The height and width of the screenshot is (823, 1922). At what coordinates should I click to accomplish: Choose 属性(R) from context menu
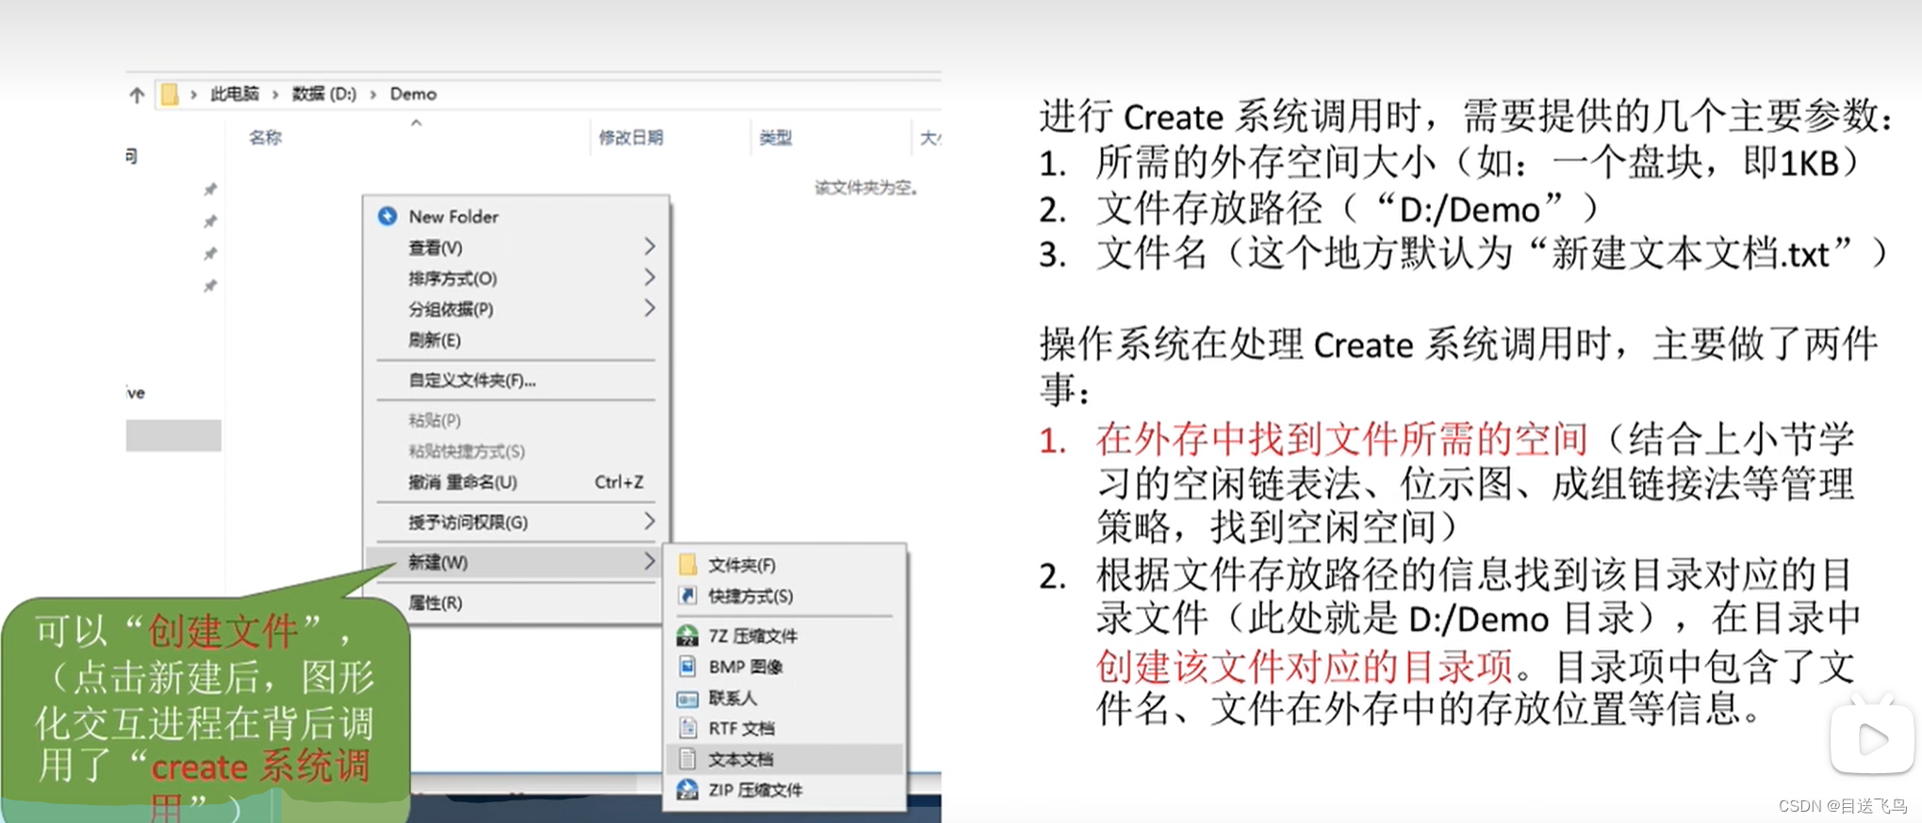point(516,603)
